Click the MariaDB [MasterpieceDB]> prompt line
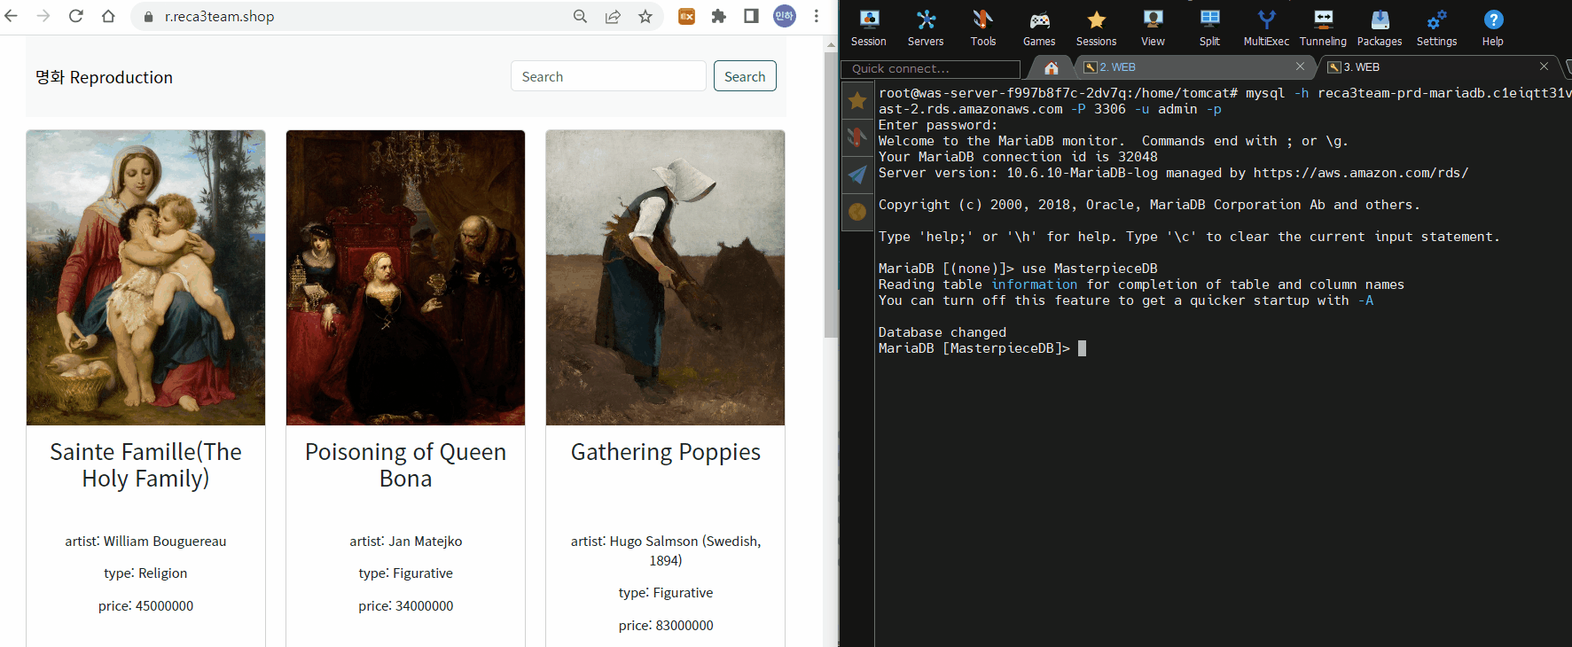The image size is (1572, 647). click(982, 348)
